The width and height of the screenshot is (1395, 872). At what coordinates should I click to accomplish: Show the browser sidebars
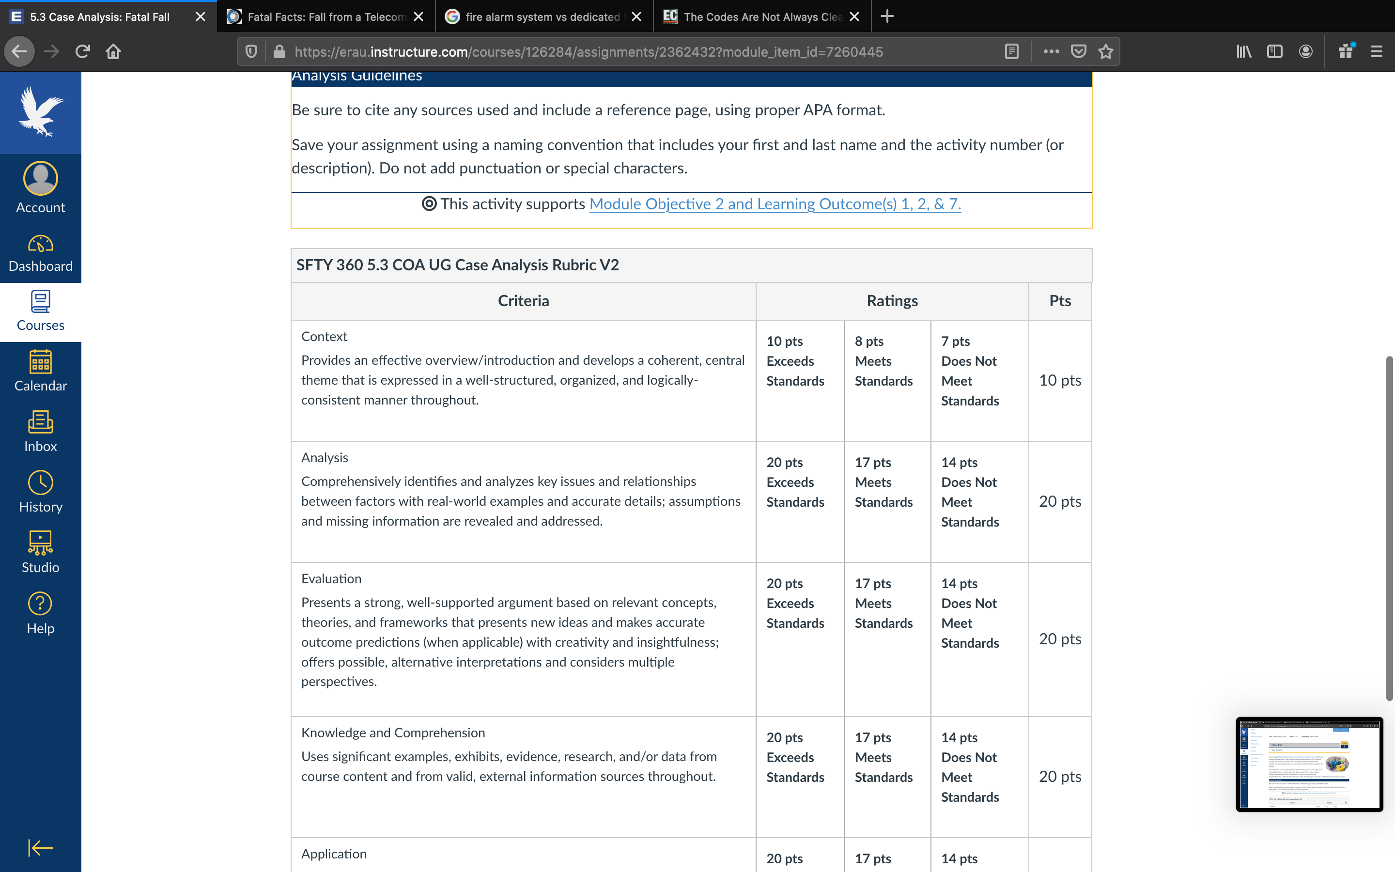point(1274,52)
